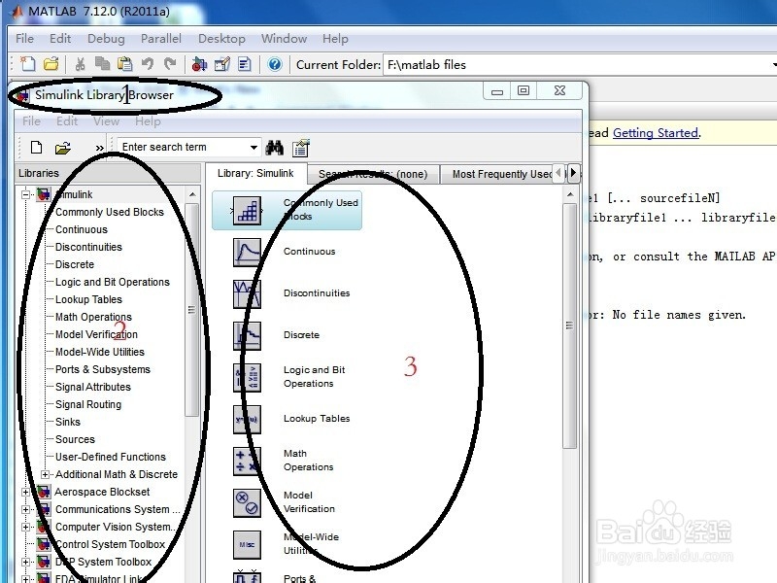This screenshot has height=583, width=777.
Task: Click the Current Folder path field
Action: pos(577,65)
